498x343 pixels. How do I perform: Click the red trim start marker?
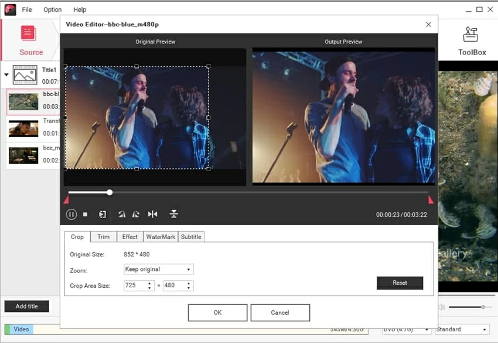(x=66, y=200)
